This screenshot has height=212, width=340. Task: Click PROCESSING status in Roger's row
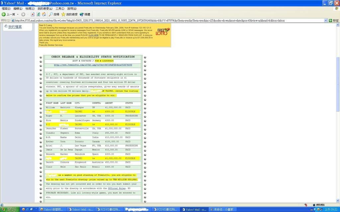pos(131,116)
